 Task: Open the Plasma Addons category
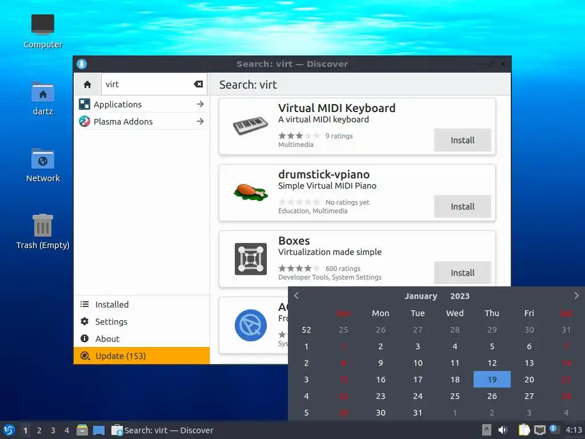coord(142,122)
